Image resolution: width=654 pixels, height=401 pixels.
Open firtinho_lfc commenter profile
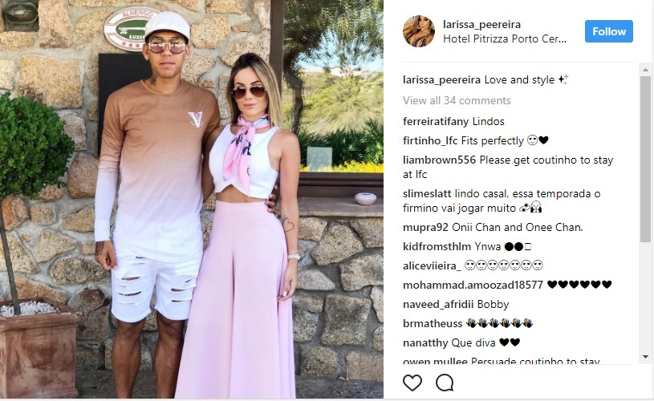pos(430,140)
